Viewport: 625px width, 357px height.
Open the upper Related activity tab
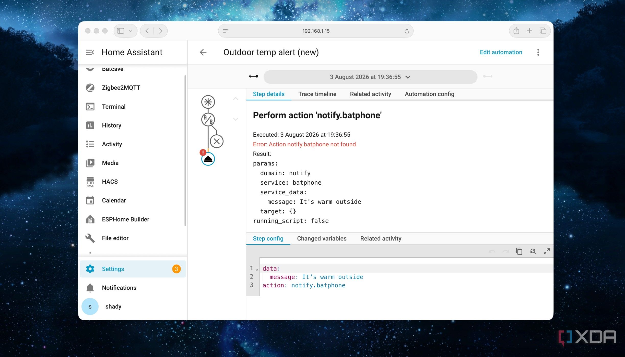point(370,94)
